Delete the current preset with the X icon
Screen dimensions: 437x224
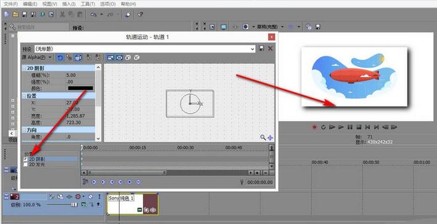(270, 49)
